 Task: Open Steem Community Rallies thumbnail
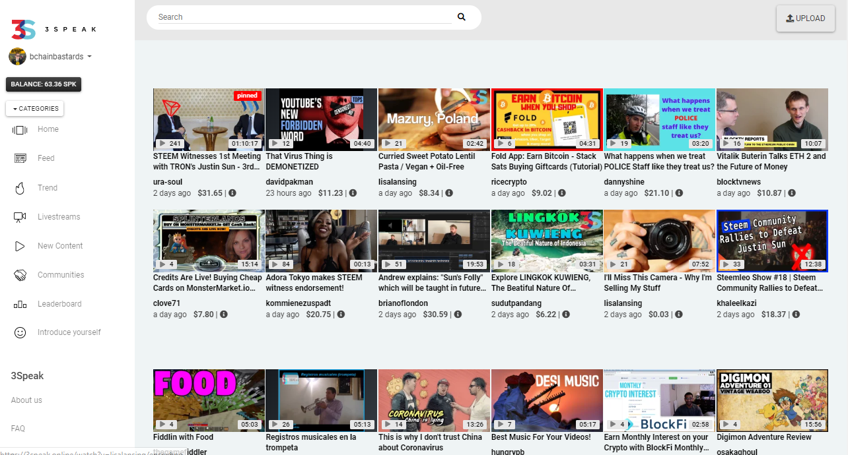[x=772, y=241]
